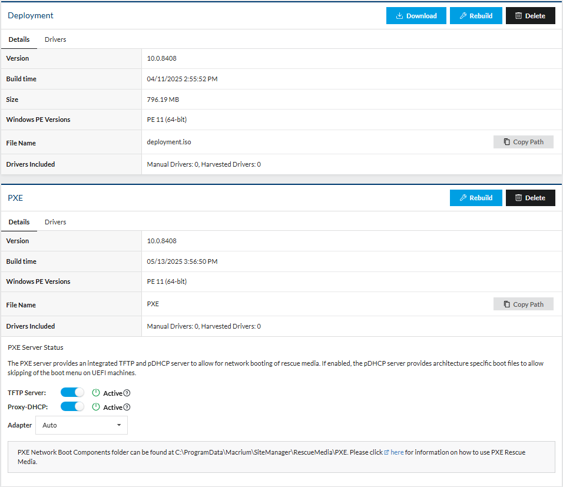Screen dimensions: 563x487
Task: Delete the PXE media
Action: 530,198
